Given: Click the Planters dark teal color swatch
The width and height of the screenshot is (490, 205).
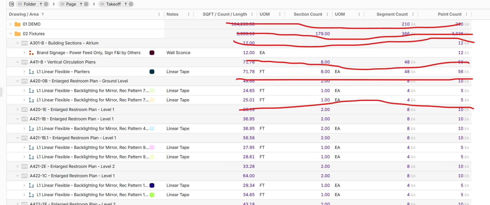Looking at the screenshot, I should [152, 72].
